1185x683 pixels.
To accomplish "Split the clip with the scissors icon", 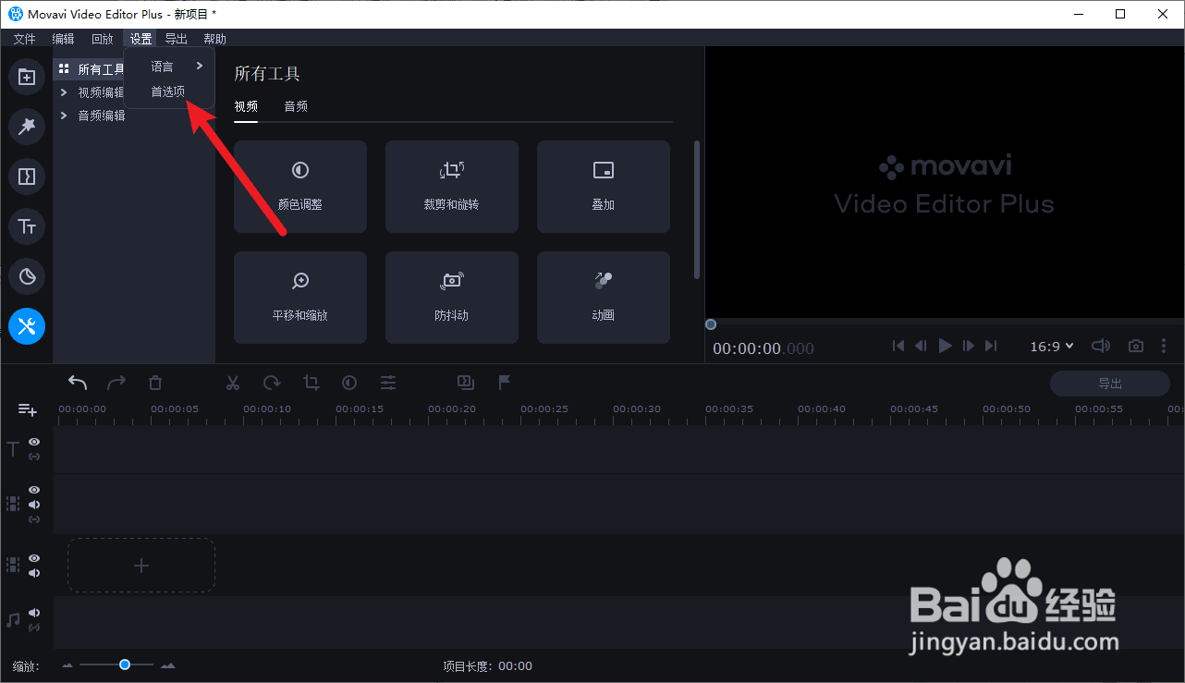I will coord(233,383).
